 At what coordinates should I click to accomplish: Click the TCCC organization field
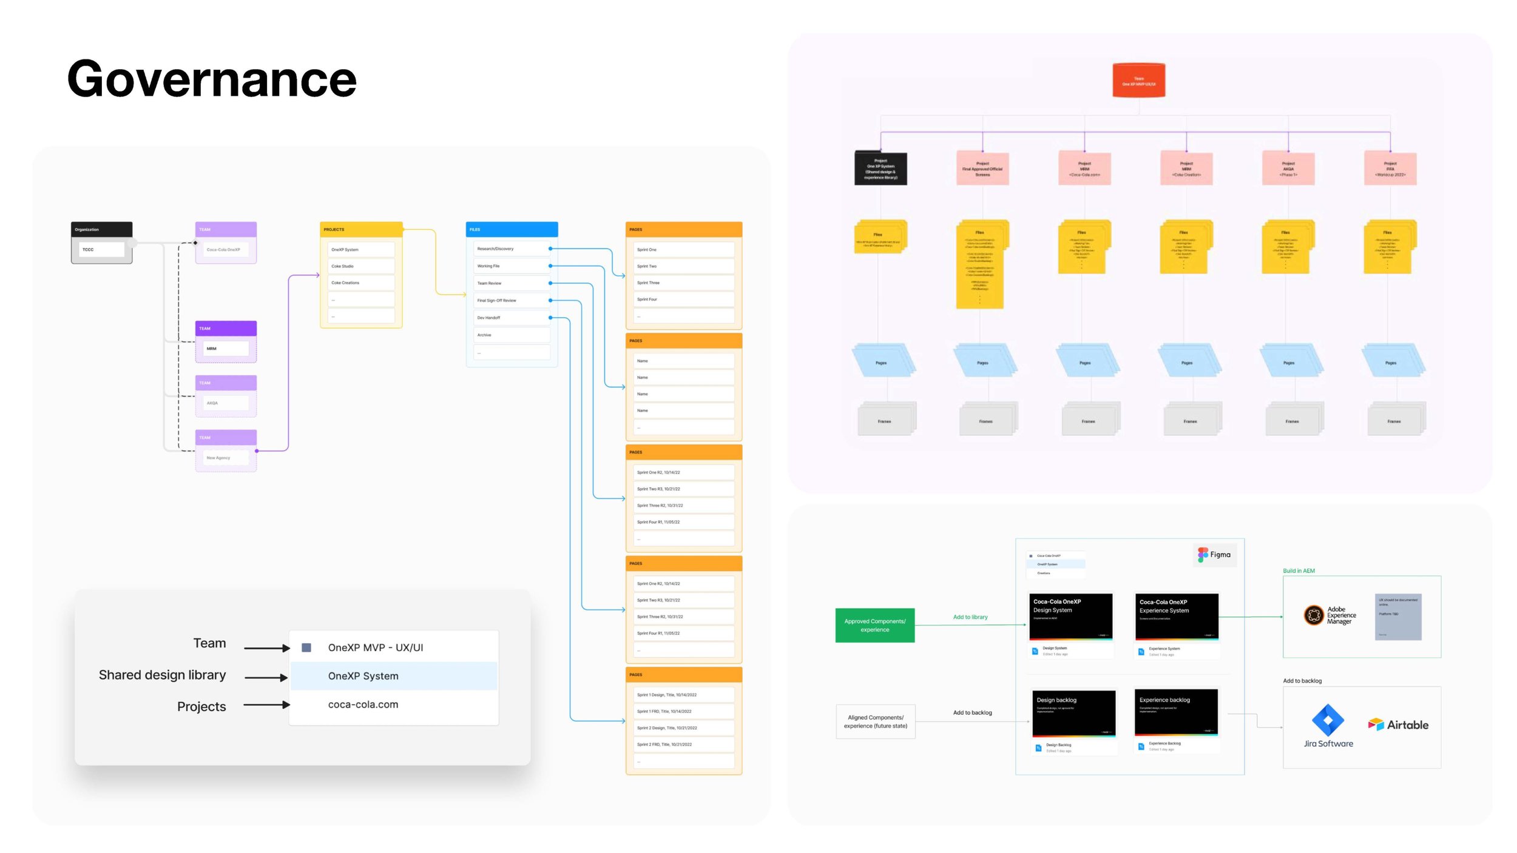click(101, 250)
